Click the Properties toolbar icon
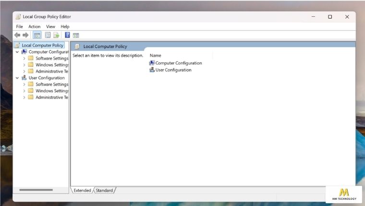Viewport: 365px width, 206px height. [x=48, y=35]
